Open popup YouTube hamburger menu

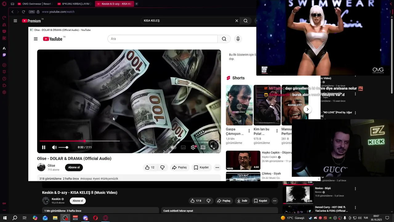(36, 39)
